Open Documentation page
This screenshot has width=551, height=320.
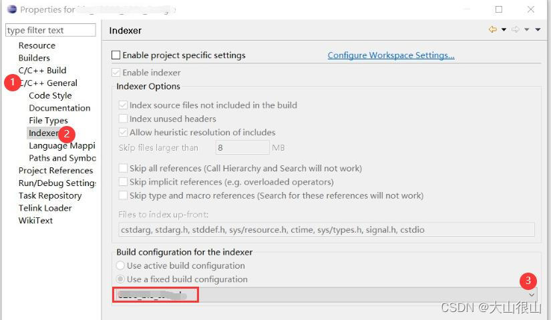point(59,108)
